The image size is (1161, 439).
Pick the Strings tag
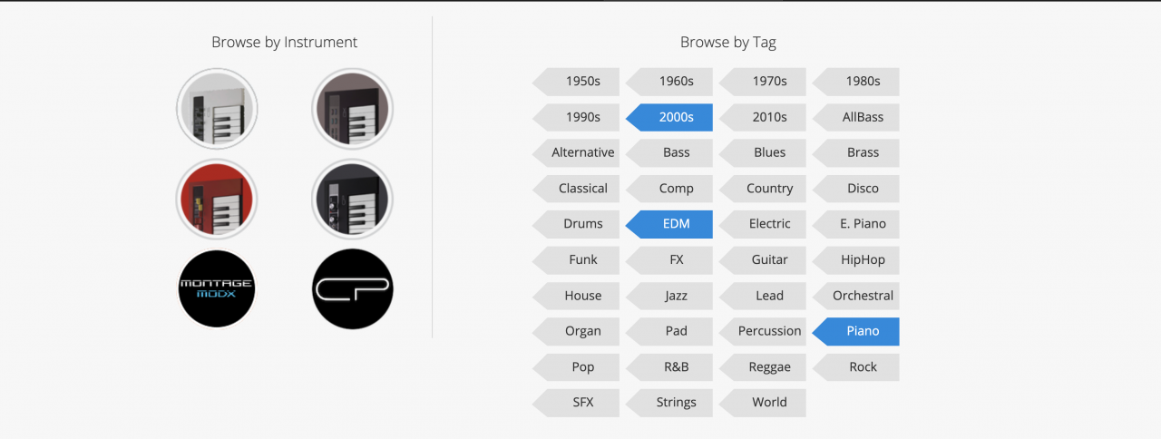pos(676,403)
